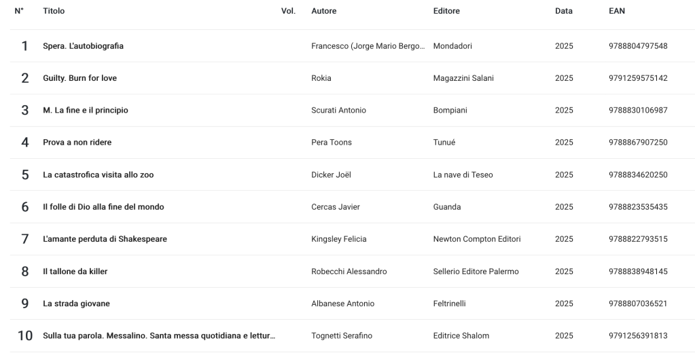
Task: Click the Titolo column header
Action: coord(54,11)
